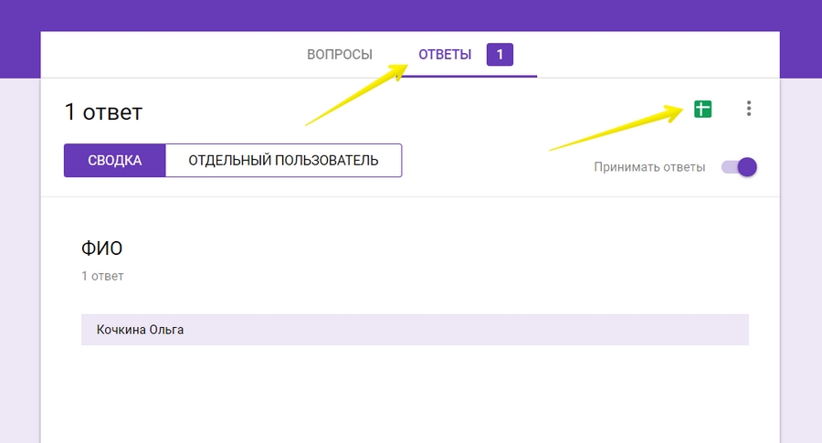Select the 'Кочкина Ольга' response row
The width and height of the screenshot is (822, 443).
(x=415, y=330)
